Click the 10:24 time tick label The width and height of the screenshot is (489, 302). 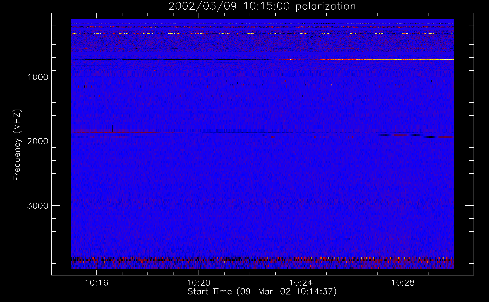[x=301, y=283]
